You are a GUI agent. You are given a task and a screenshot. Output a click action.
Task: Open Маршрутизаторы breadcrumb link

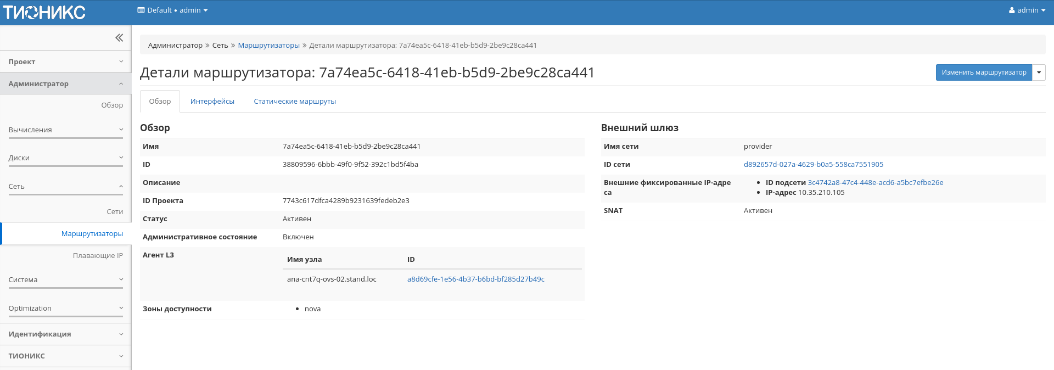coord(268,46)
